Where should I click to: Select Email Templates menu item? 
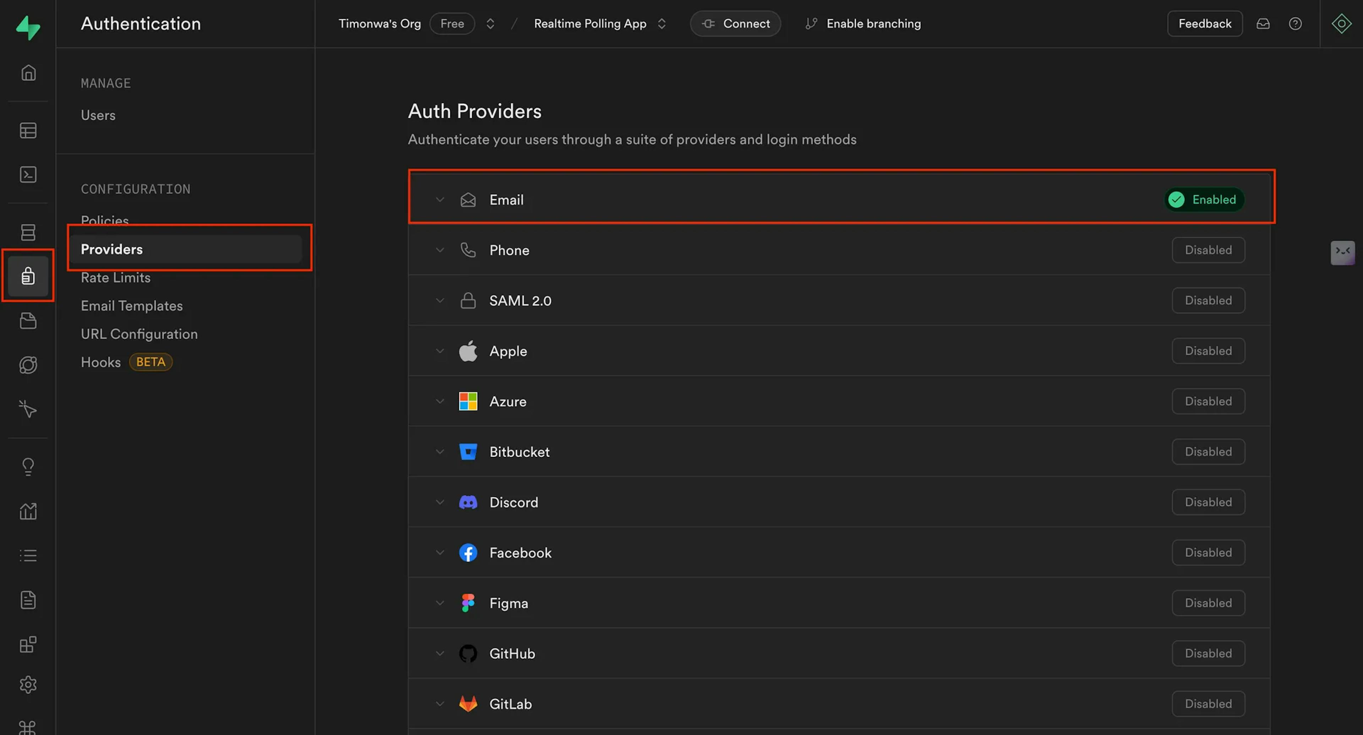tap(131, 306)
